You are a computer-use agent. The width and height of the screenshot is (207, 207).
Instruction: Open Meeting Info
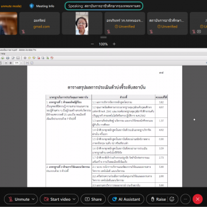[42, 6]
